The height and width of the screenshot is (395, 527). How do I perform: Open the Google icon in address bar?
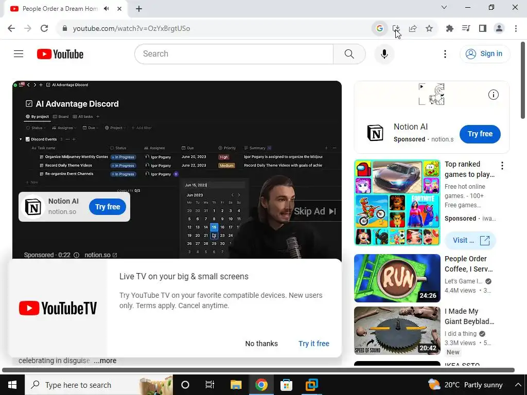(x=380, y=29)
